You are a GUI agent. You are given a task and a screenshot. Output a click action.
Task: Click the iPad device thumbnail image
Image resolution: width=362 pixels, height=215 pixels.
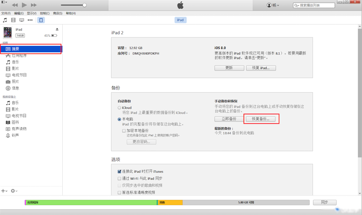point(7,32)
